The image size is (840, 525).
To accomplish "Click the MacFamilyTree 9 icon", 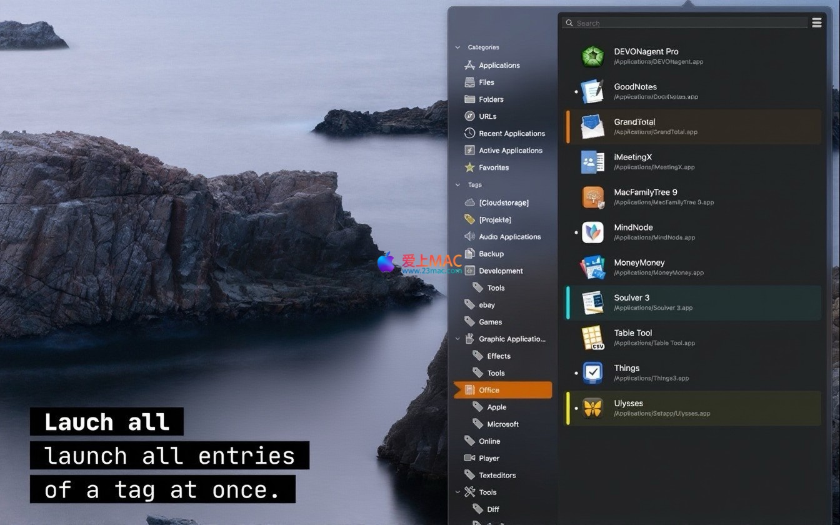I will 592,197.
